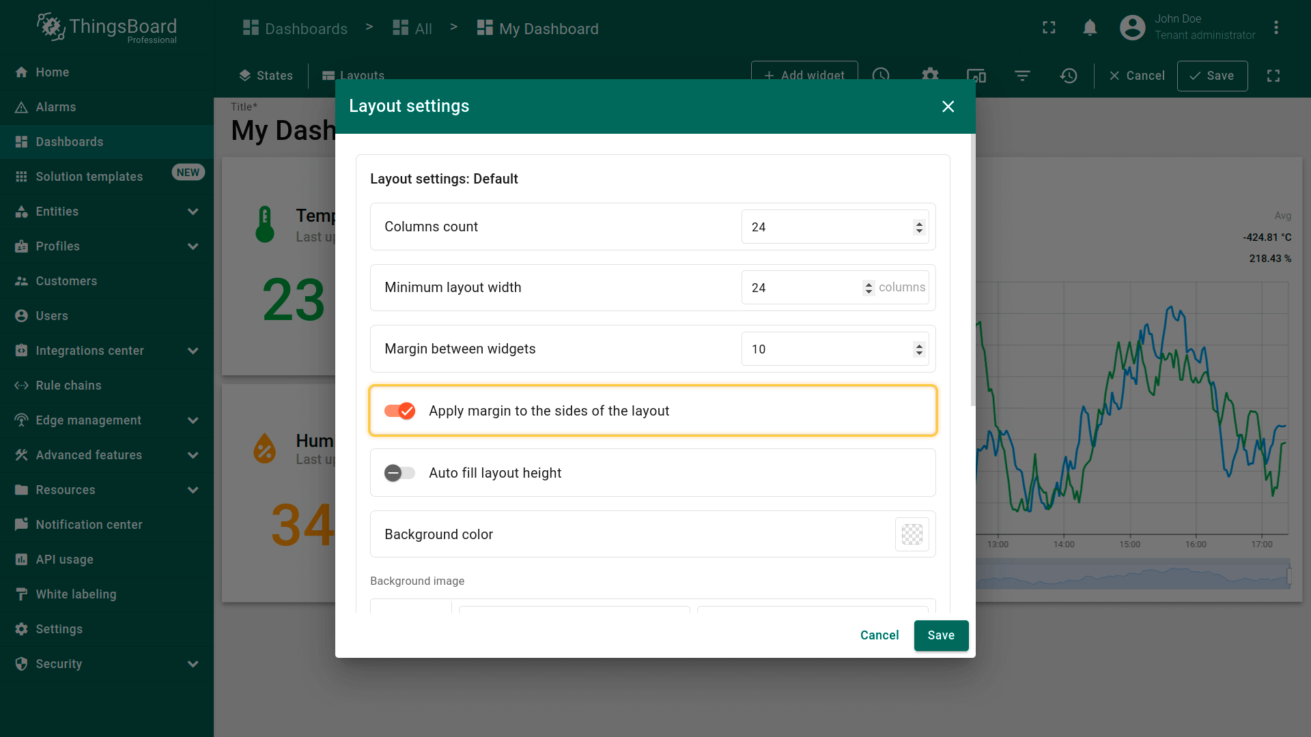Viewport: 1311px width, 737px height.
Task: Open the dashboard settings gear icon
Action: (930, 75)
